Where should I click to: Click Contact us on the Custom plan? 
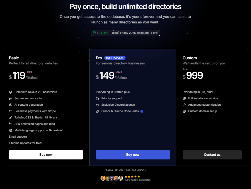212,155
